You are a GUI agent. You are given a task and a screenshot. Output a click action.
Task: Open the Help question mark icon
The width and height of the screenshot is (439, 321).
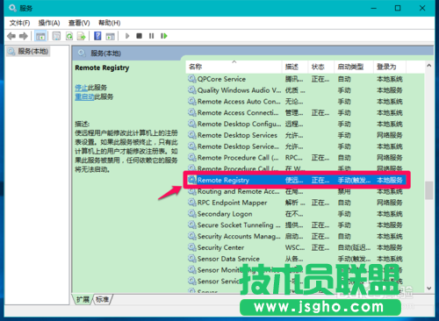click(97, 36)
